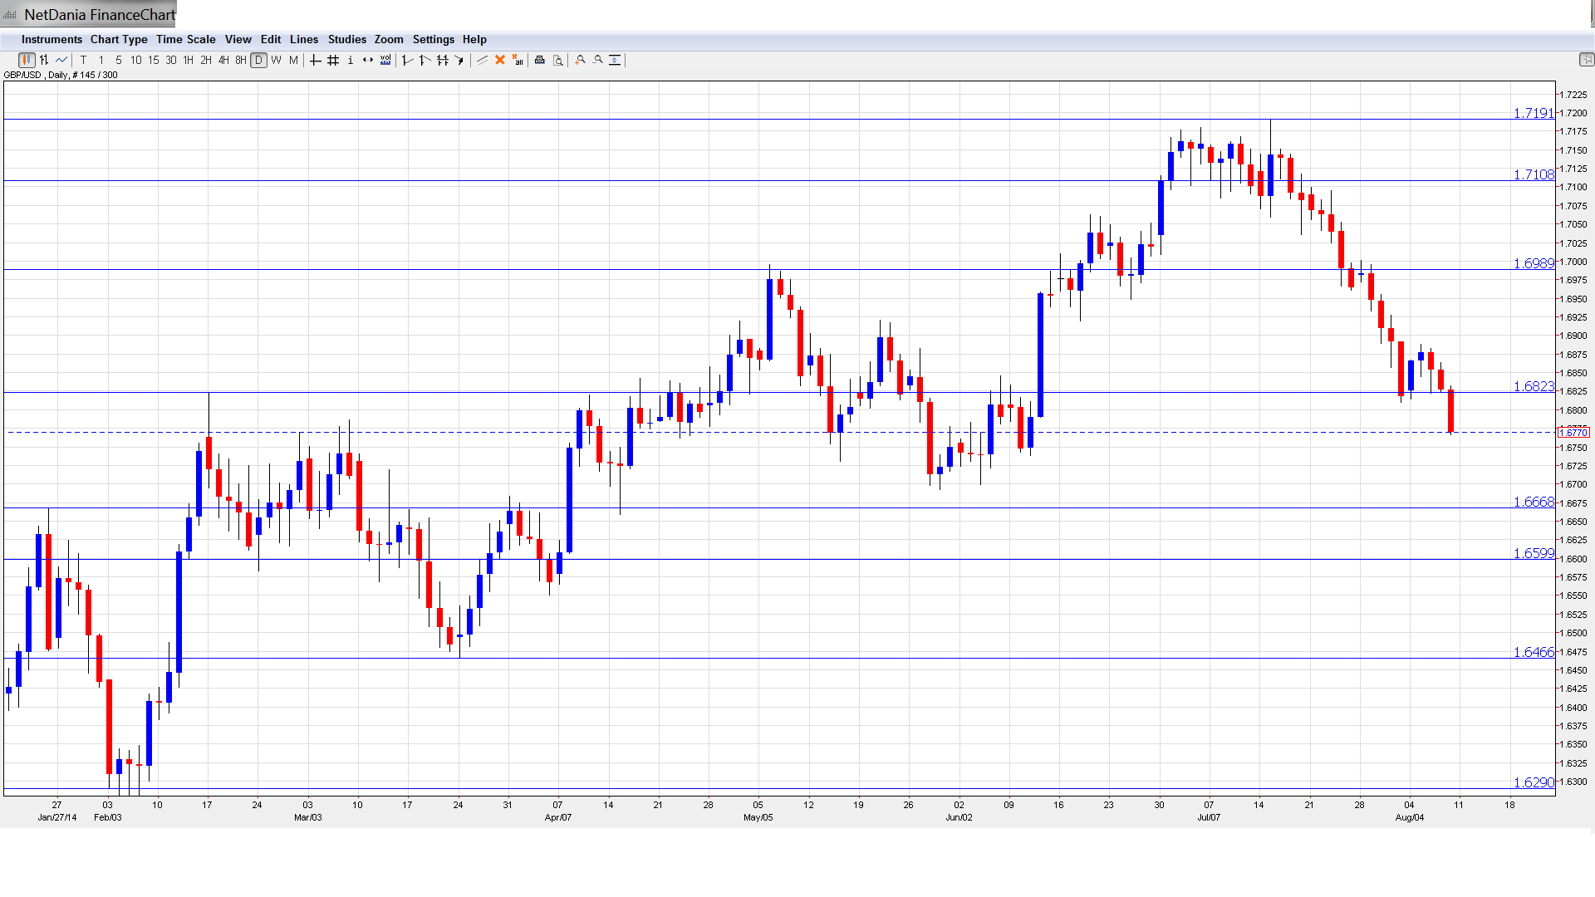The height and width of the screenshot is (897, 1595).
Task: Select the candlestick chart type icon
Action: (27, 60)
